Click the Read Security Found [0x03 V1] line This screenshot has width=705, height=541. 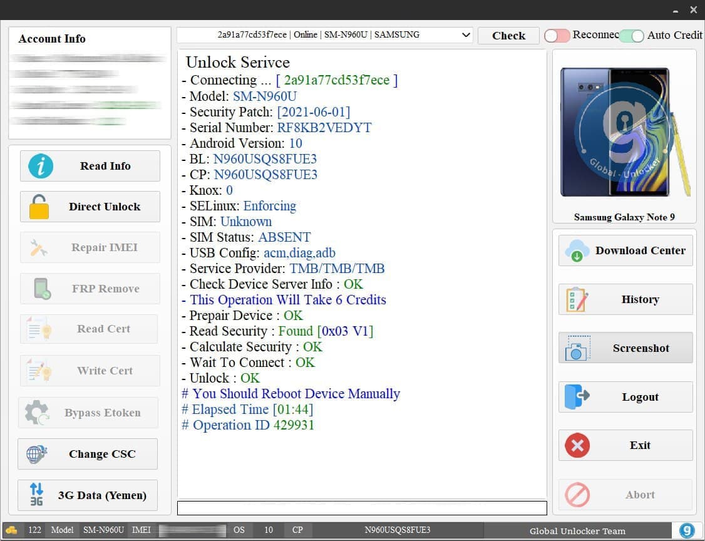coord(277,331)
